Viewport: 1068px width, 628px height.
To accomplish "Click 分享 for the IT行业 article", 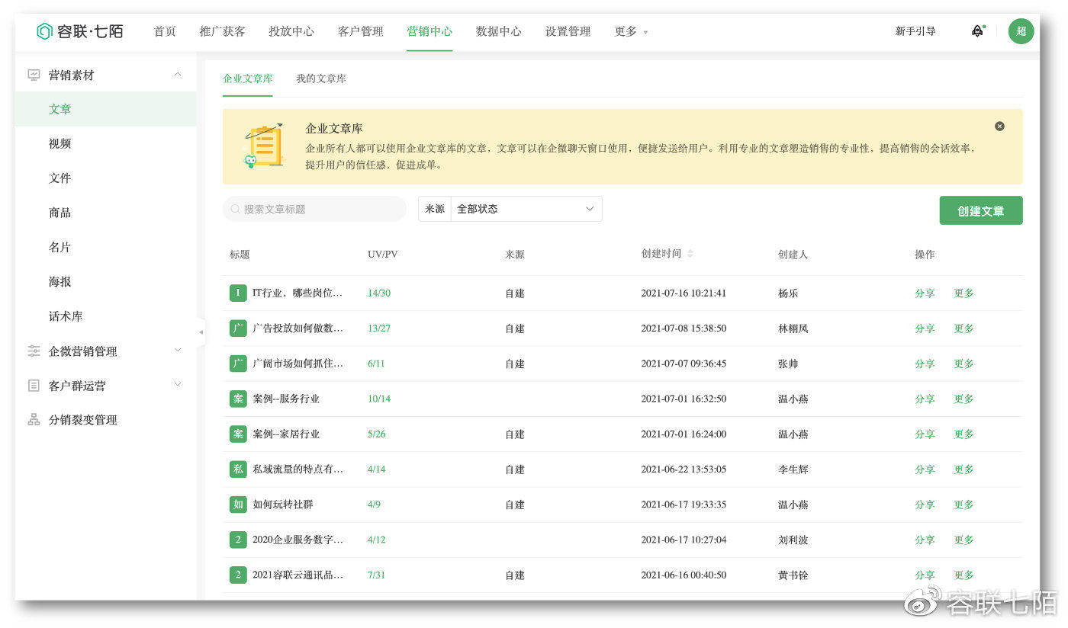I will click(925, 293).
